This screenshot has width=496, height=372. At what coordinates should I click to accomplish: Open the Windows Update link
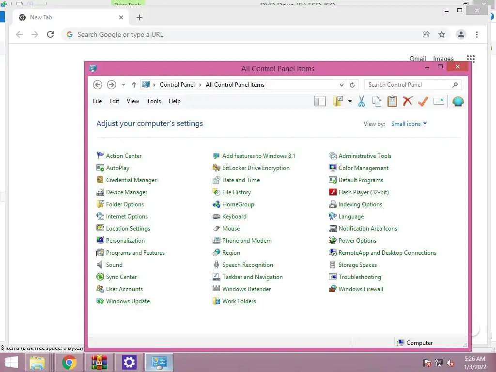[x=128, y=301]
